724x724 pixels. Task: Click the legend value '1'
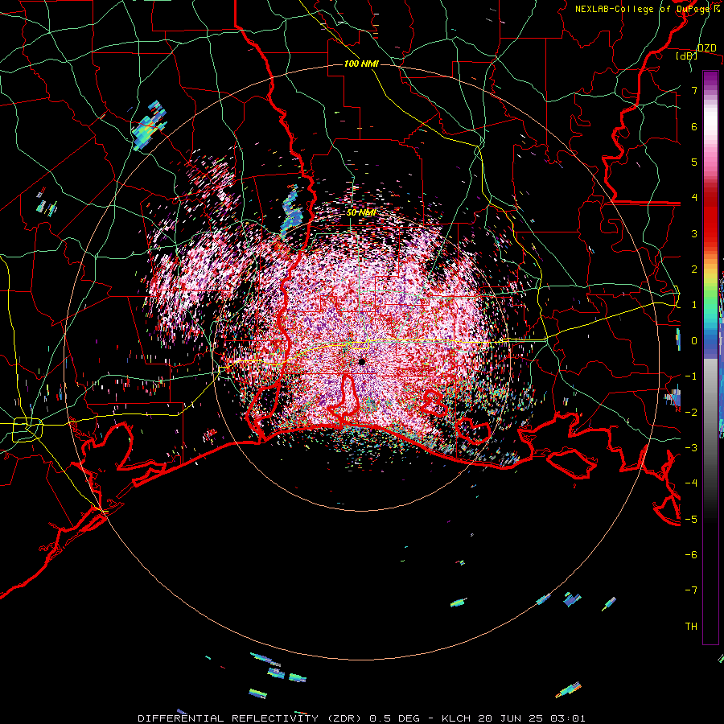[694, 305]
